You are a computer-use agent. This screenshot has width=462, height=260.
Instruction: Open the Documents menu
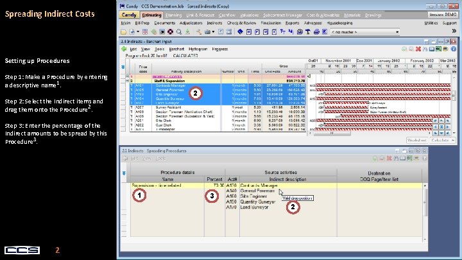click(164, 23)
